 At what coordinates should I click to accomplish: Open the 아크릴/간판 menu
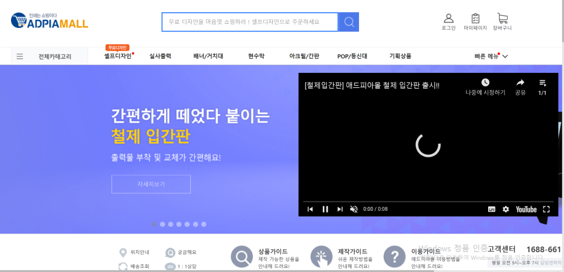pos(304,56)
